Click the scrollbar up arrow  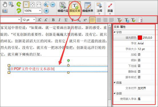click(x=110, y=25)
